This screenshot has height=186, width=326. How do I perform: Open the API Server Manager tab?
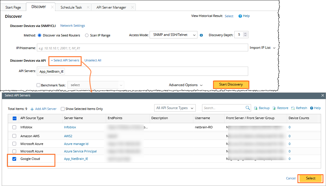(111, 7)
